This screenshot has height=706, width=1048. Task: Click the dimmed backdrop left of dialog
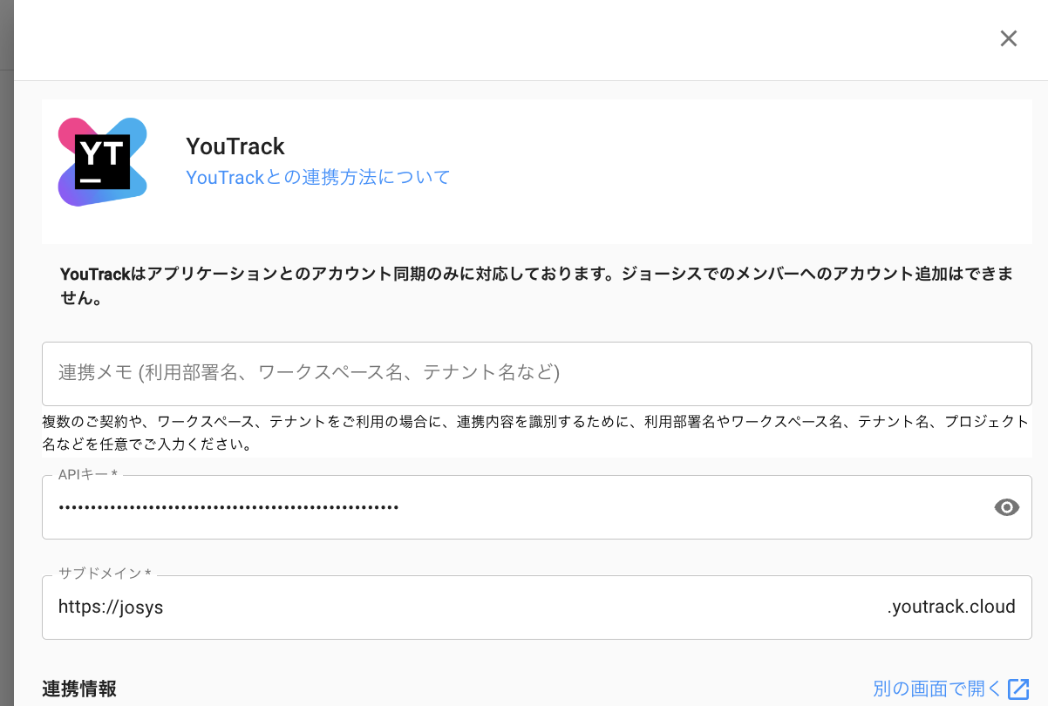[x=6, y=349]
